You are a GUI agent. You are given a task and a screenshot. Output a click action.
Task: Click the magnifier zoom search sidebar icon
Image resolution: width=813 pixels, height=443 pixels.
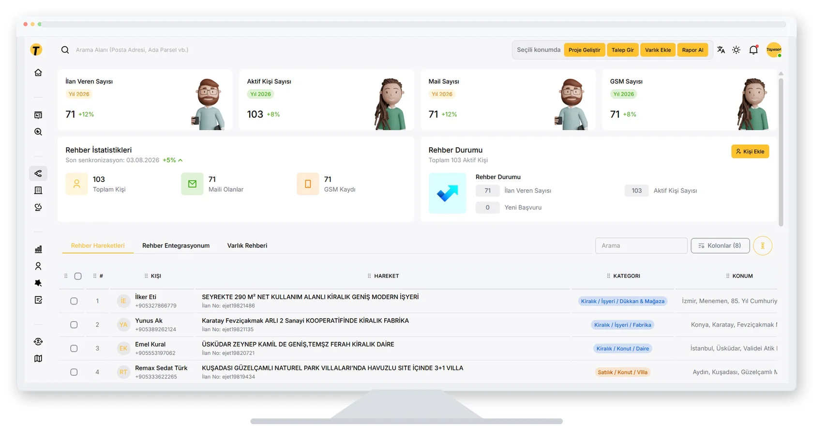pyautogui.click(x=38, y=132)
